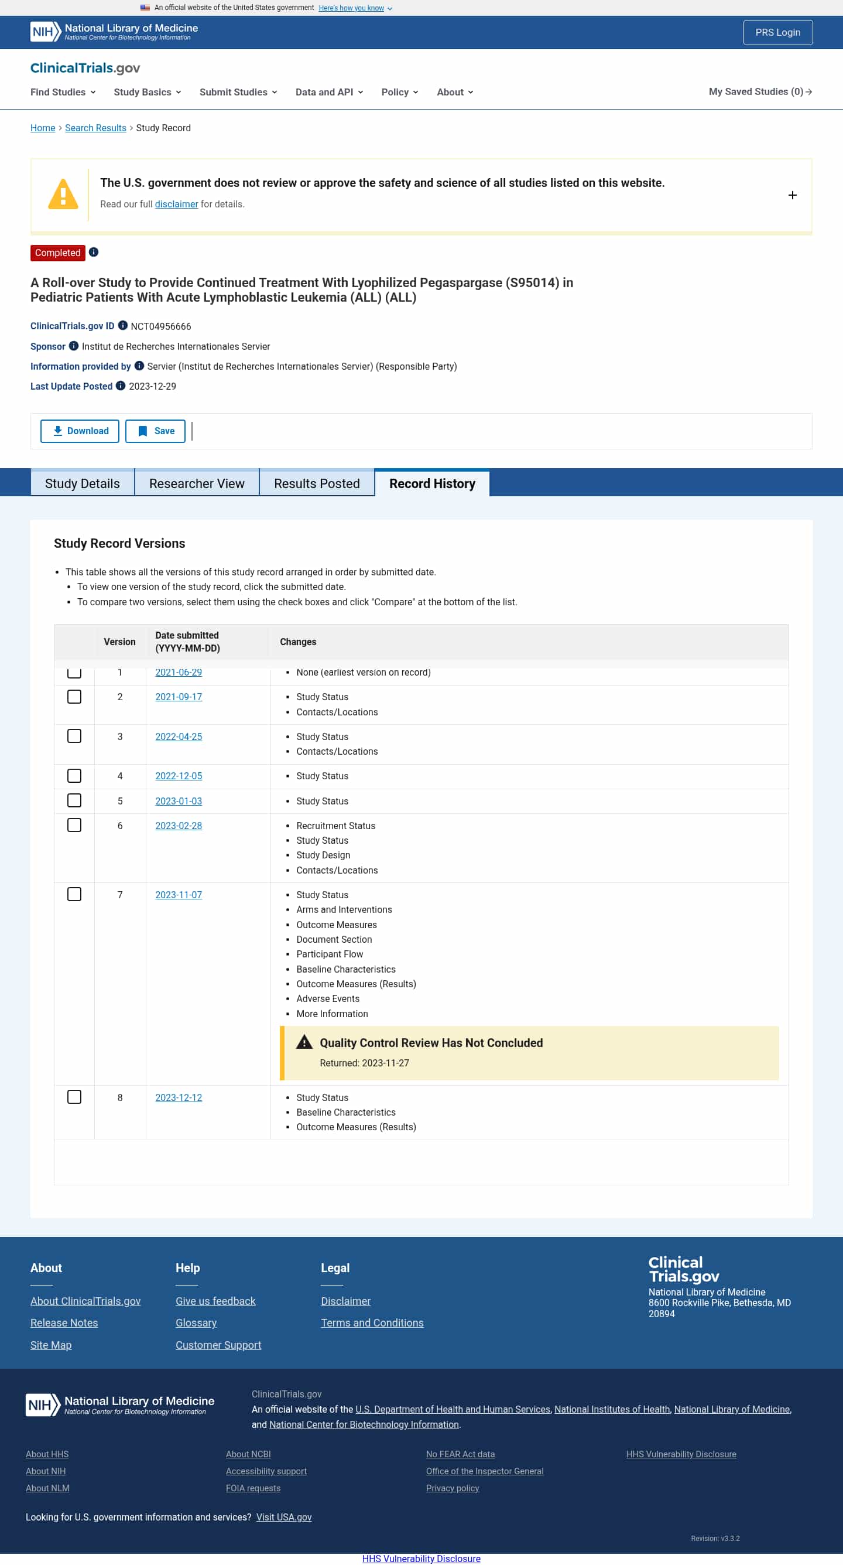Image resolution: width=843 pixels, height=1565 pixels.
Task: Open the About dropdown menu
Action: pos(455,93)
